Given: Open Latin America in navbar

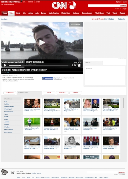Looking at the screenshot, I should 54,13.
